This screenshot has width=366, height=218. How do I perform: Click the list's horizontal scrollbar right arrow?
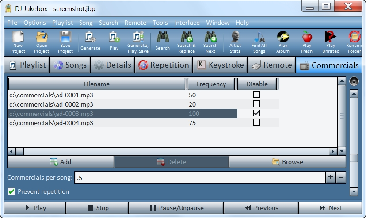(x=333, y=152)
